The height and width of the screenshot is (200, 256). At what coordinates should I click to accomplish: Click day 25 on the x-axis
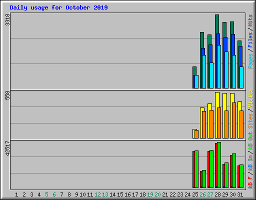(x=195, y=194)
